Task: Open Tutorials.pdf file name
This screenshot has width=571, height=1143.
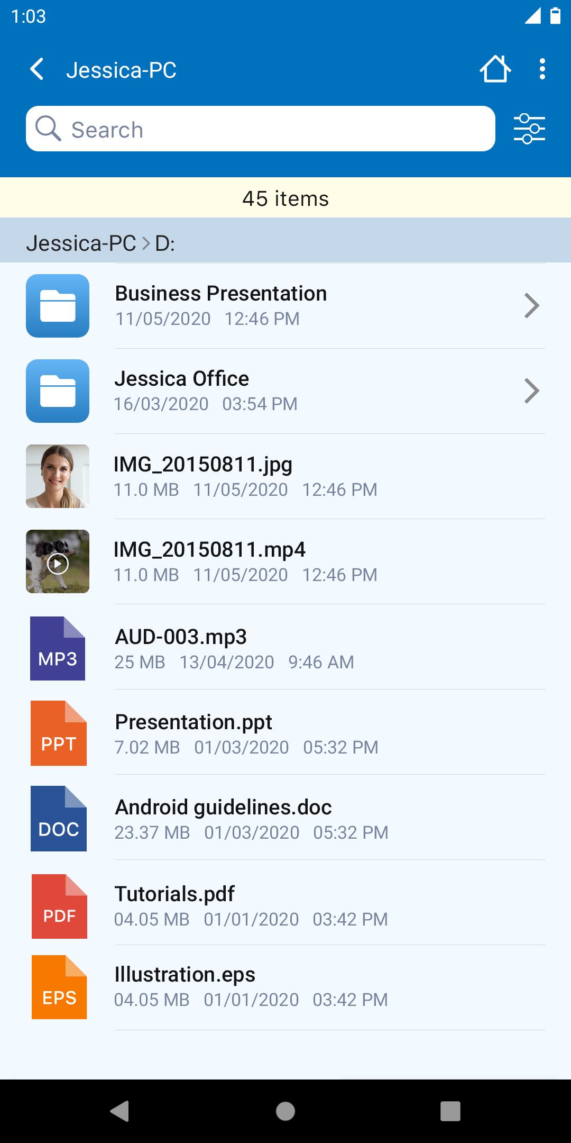Action: [174, 894]
